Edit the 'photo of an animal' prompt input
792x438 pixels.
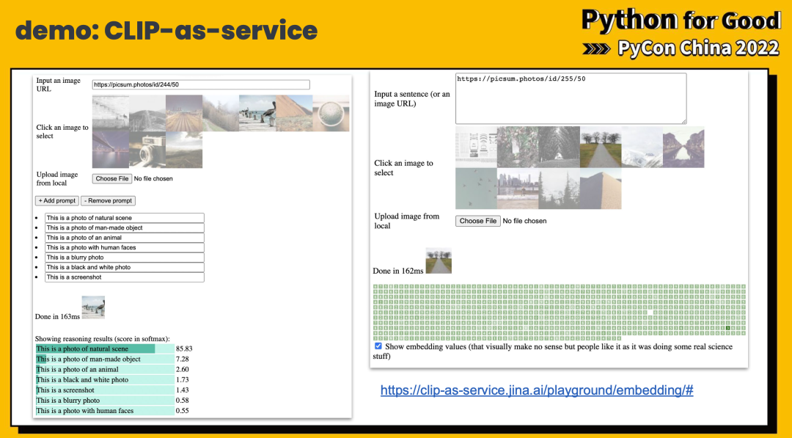(x=124, y=238)
